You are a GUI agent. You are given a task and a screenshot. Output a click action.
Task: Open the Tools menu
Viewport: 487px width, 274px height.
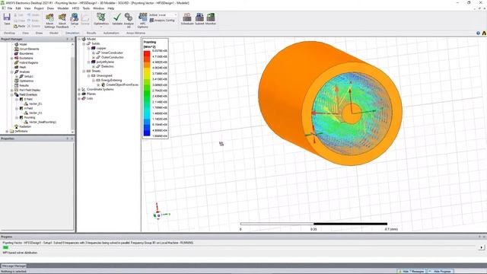point(86,8)
